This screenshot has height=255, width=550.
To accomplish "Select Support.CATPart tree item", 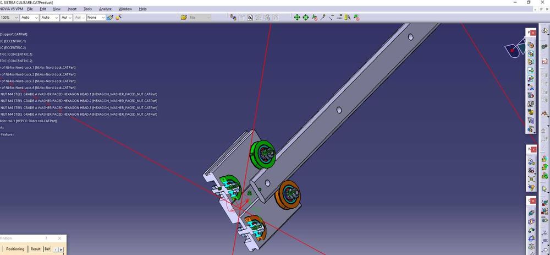I will tap(14, 34).
